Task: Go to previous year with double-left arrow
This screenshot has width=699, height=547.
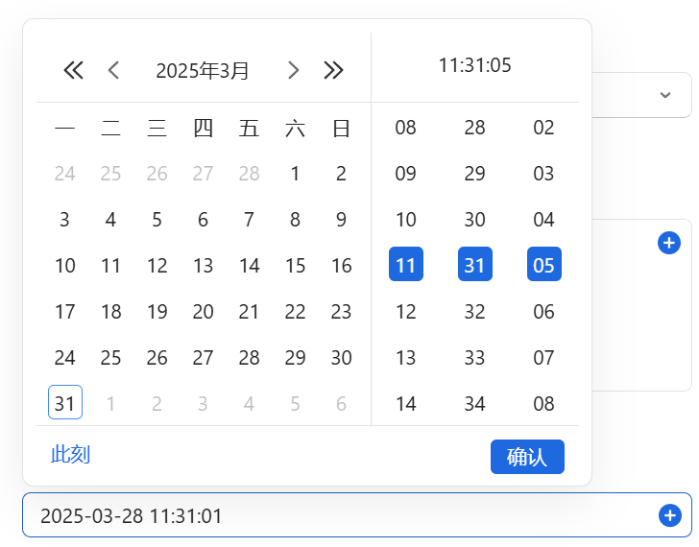Action: [x=73, y=70]
